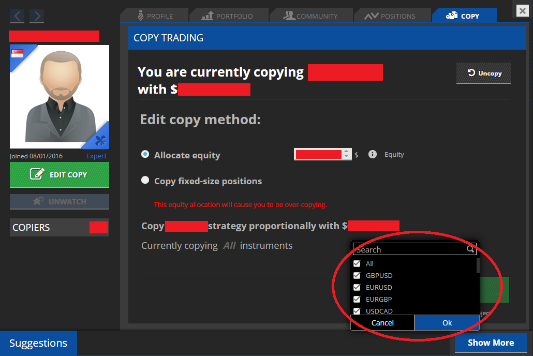The width and height of the screenshot is (533, 356).
Task: Click the Expert badge icon on avatar
Action: [x=101, y=140]
